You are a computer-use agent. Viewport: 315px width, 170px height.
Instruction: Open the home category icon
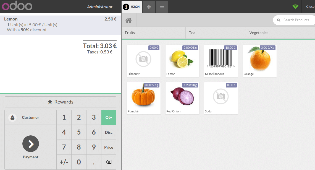coord(129,20)
